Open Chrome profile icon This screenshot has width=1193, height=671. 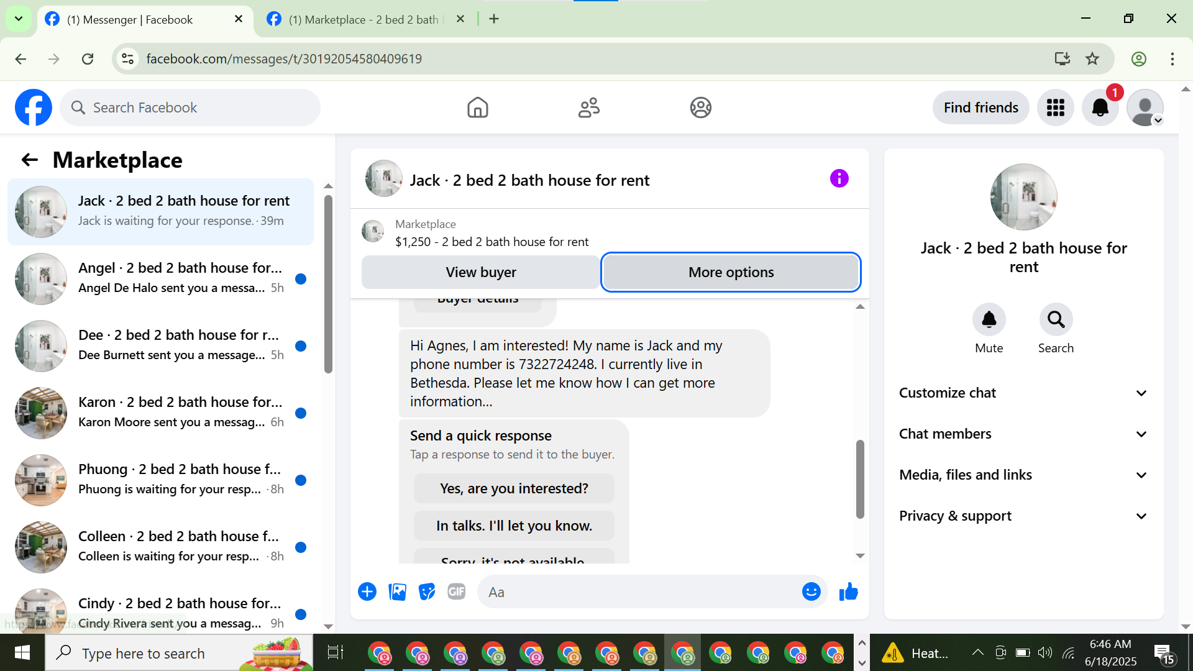[x=1138, y=58]
